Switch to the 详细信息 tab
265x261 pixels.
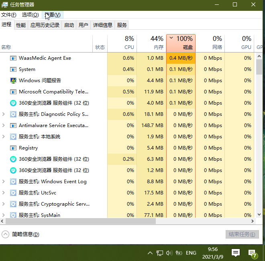[x=102, y=25]
